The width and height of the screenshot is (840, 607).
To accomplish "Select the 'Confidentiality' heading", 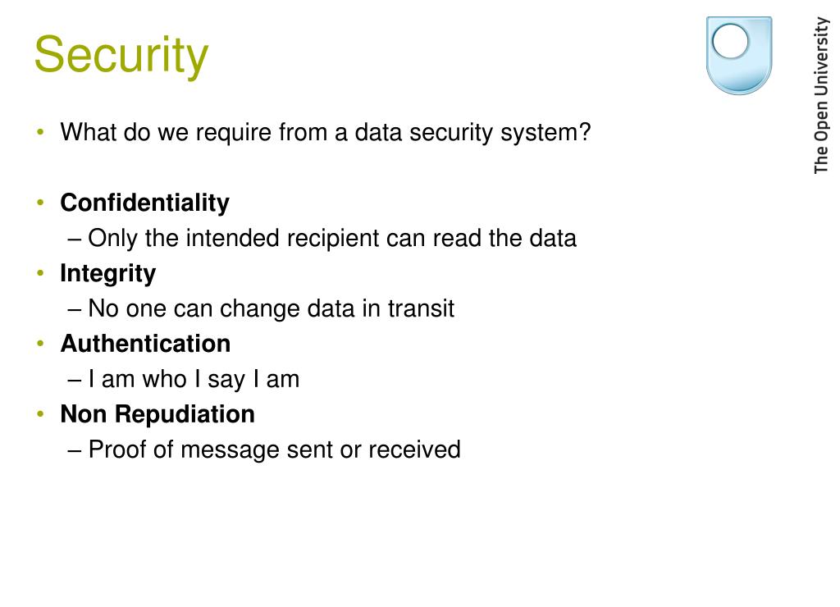I will pos(144,203).
